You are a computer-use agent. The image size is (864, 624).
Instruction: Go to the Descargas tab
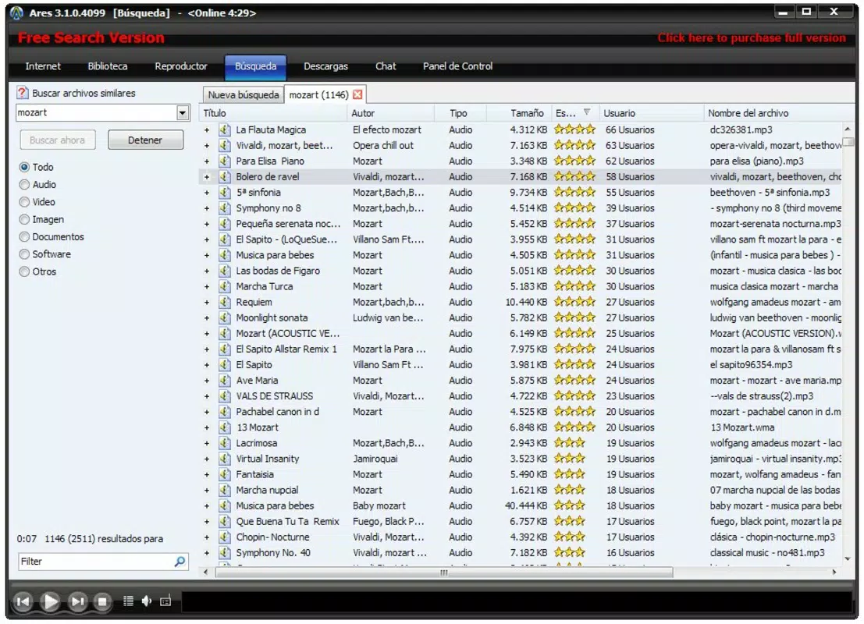[x=325, y=66]
